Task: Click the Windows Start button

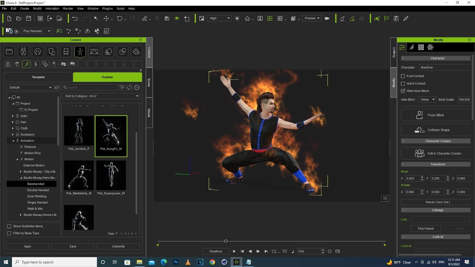Action: pos(6,262)
